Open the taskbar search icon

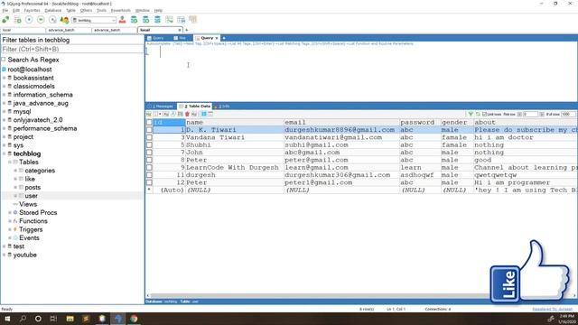[x=23, y=319]
